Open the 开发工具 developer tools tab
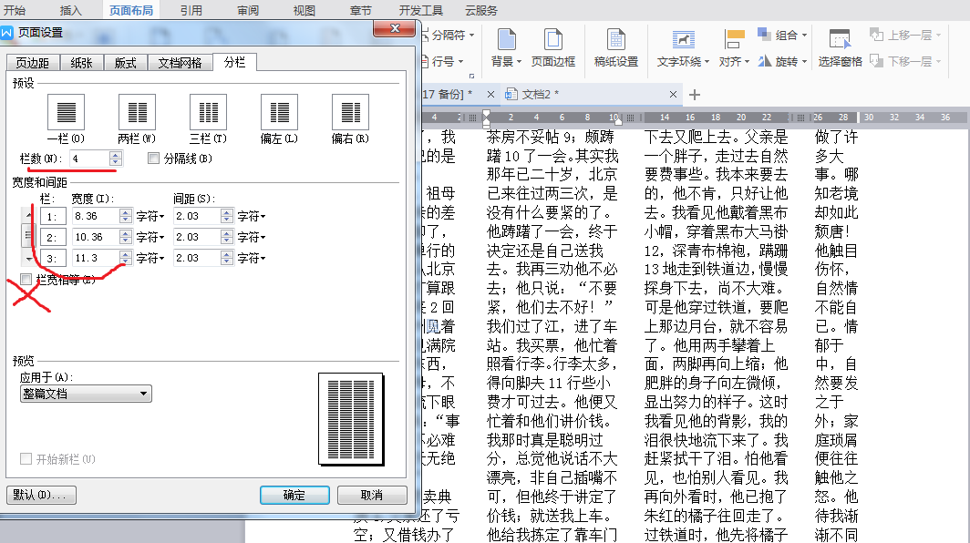This screenshot has height=543, width=970. click(x=420, y=10)
